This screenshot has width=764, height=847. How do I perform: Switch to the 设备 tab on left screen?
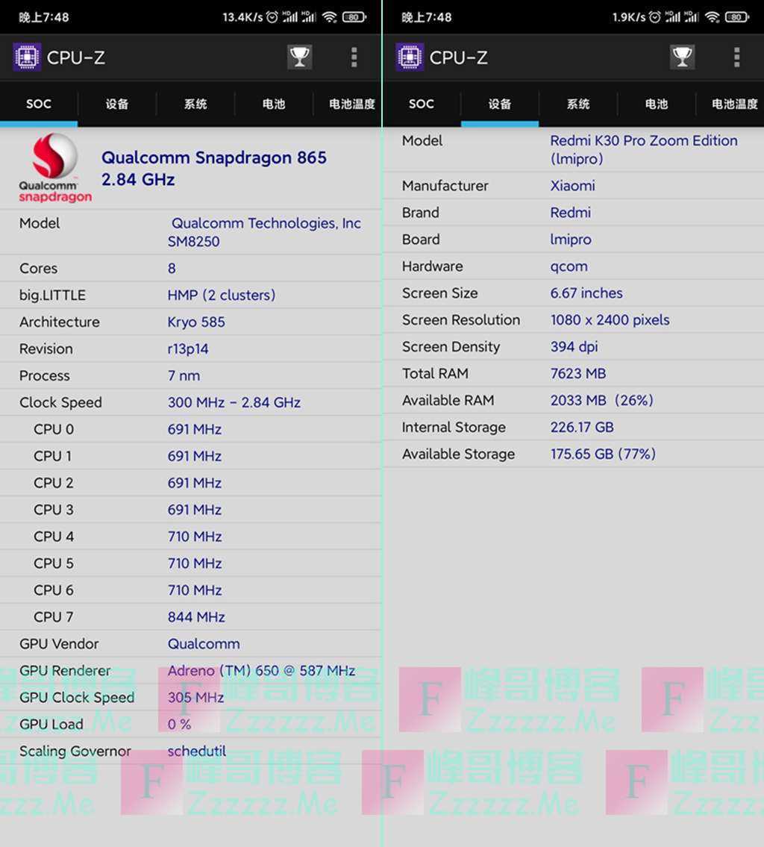click(x=117, y=104)
